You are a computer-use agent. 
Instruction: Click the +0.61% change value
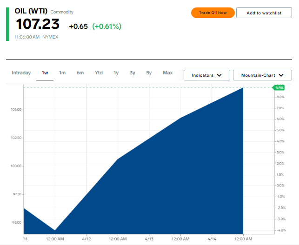coord(107,26)
